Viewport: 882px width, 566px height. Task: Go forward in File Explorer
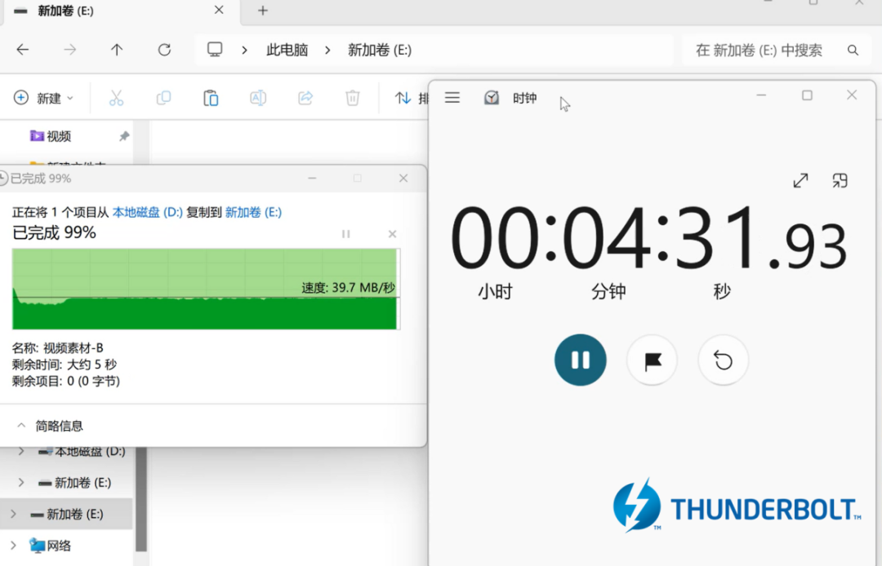pos(69,50)
